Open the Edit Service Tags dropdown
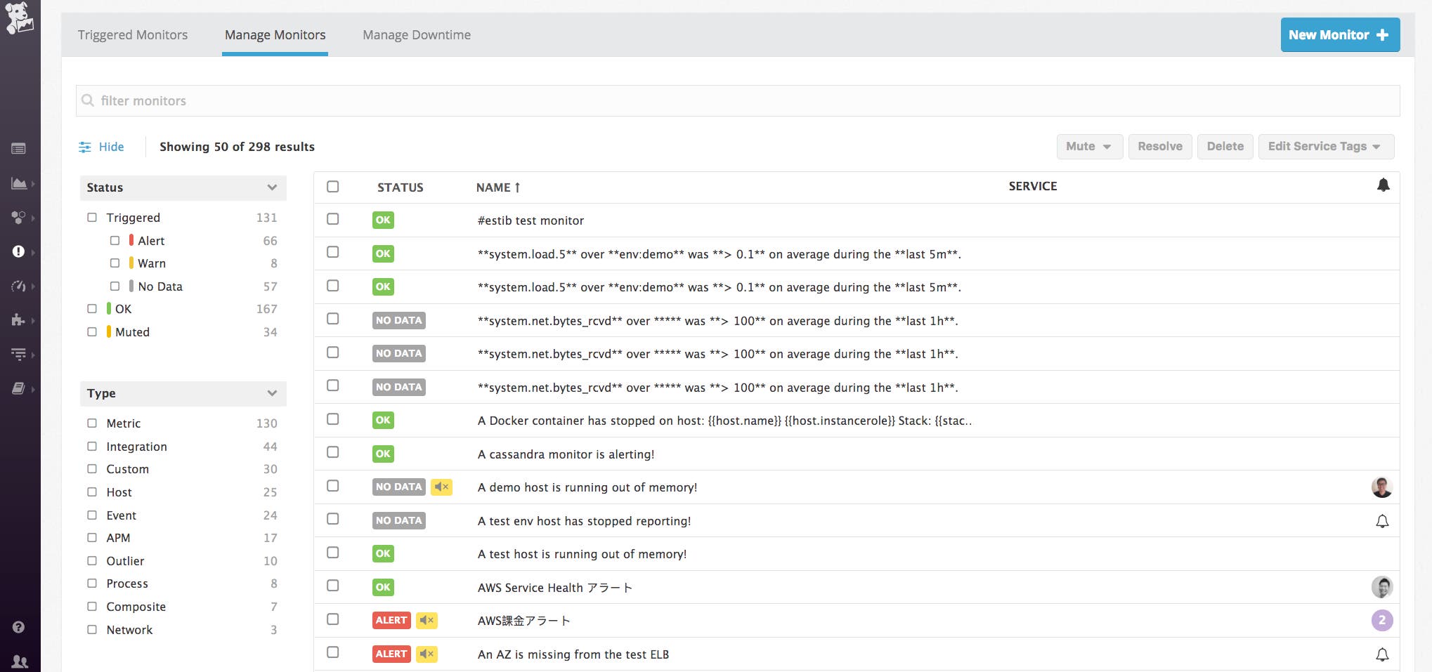This screenshot has height=672, width=1432. (1324, 146)
